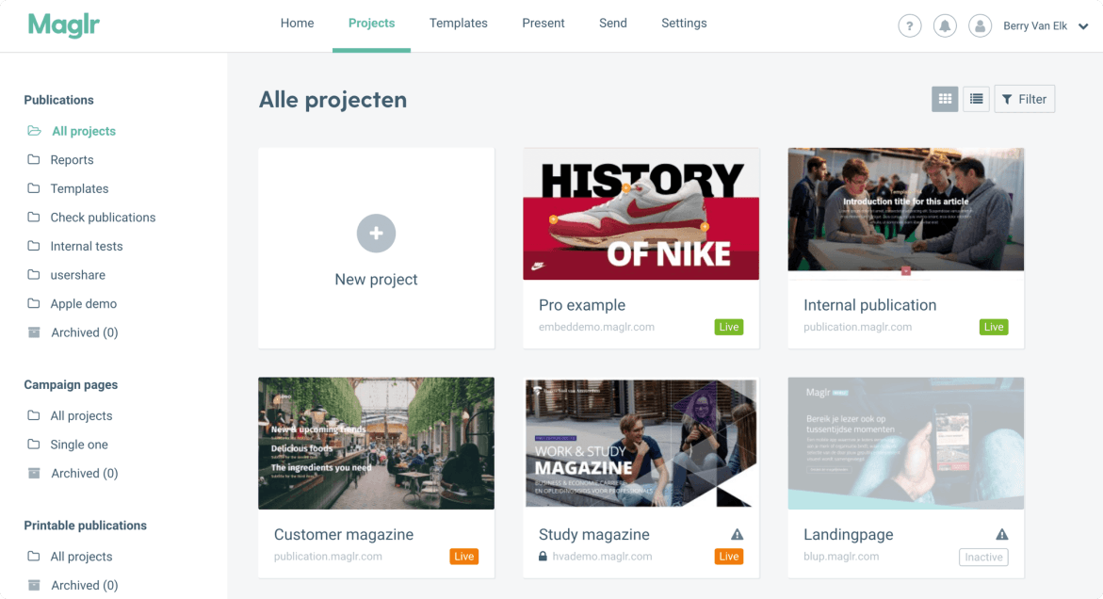Click the orange Live badge on Study magazine
Image resolution: width=1103 pixels, height=599 pixels.
point(729,556)
